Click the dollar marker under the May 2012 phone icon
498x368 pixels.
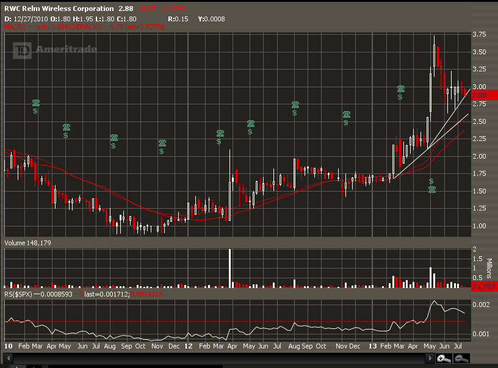point(250,132)
